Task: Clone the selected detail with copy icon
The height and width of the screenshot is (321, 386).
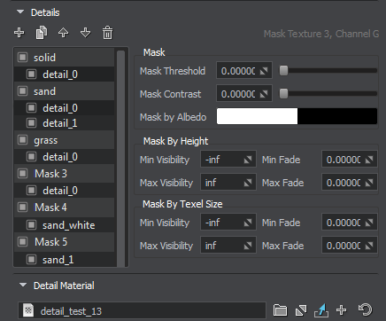Action: [42, 33]
